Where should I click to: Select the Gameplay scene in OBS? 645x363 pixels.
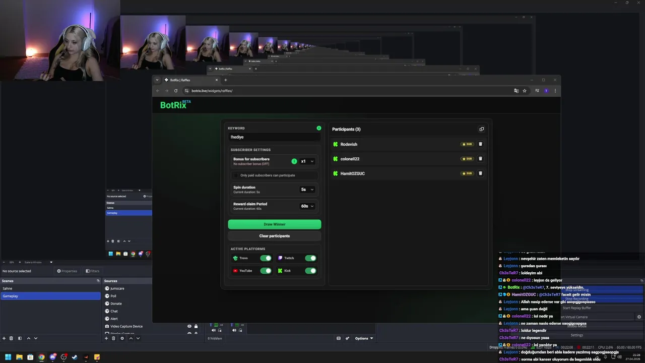click(50, 296)
